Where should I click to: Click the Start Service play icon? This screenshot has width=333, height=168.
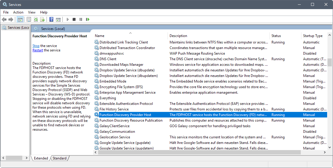coord(68,20)
